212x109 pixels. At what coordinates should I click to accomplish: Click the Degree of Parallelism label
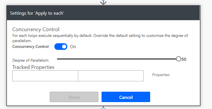(x=30, y=60)
